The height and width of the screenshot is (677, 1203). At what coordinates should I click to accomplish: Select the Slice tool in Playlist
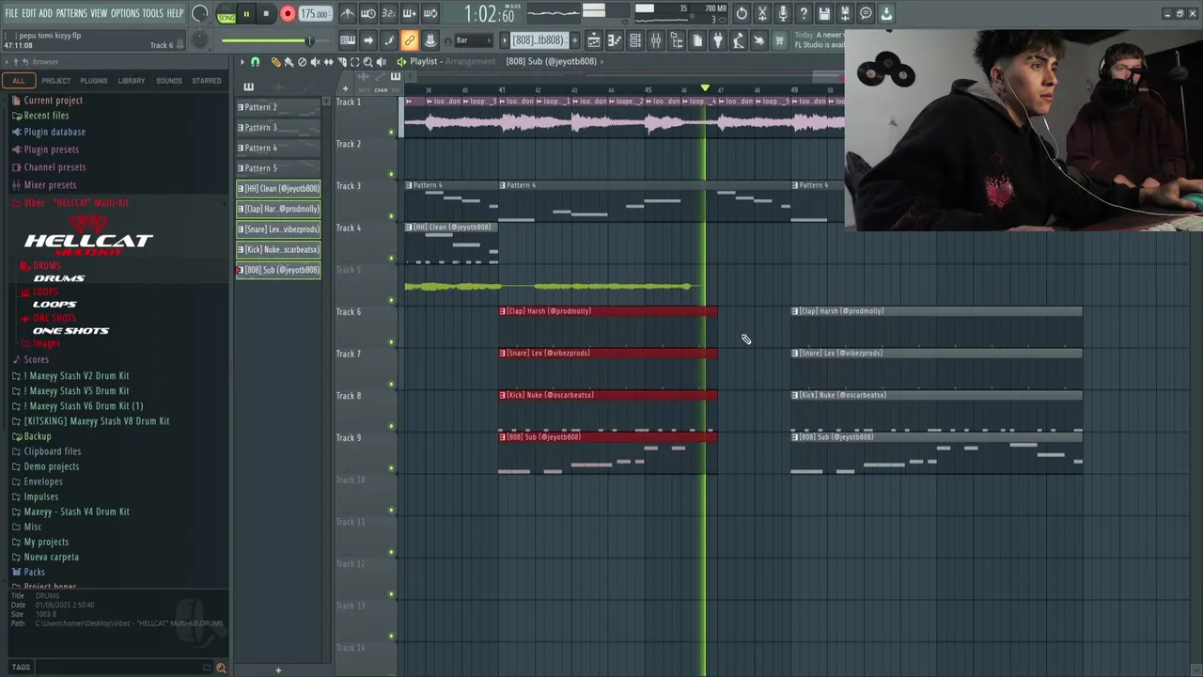341,61
